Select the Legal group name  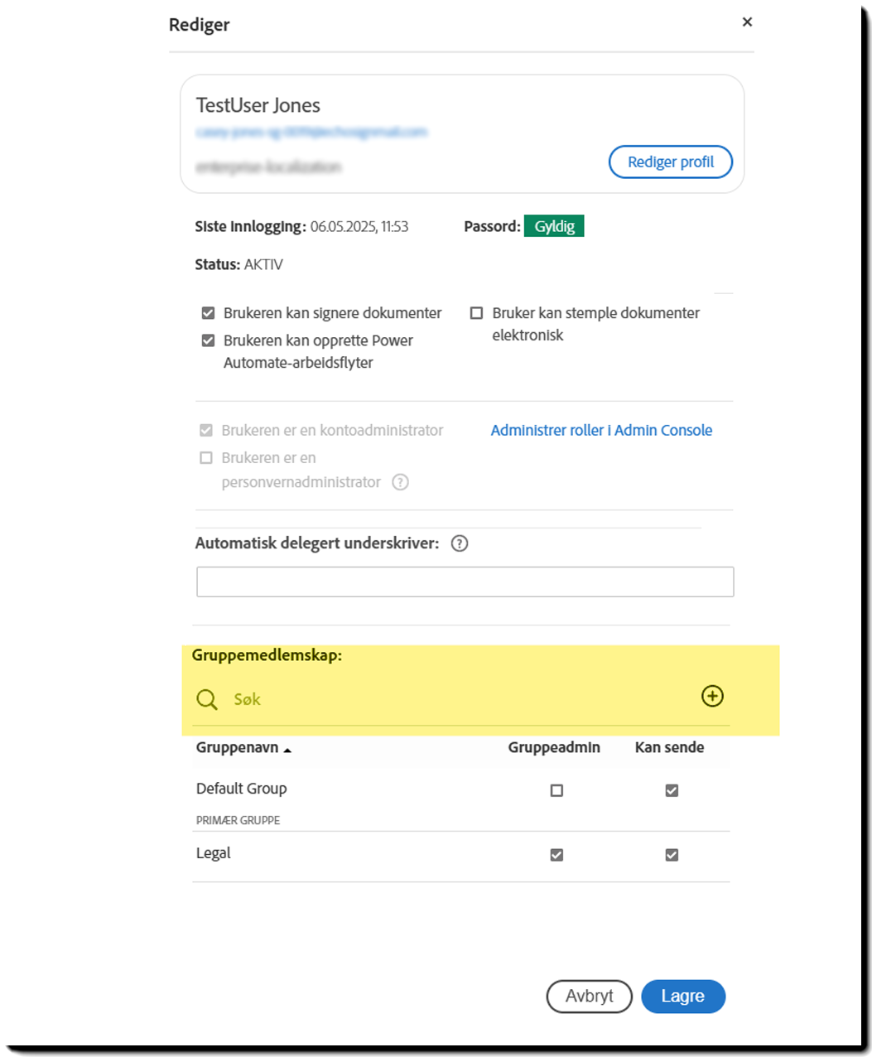(214, 853)
